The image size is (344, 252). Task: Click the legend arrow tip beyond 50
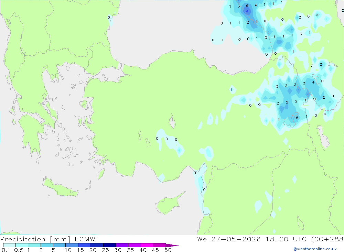click(x=172, y=245)
